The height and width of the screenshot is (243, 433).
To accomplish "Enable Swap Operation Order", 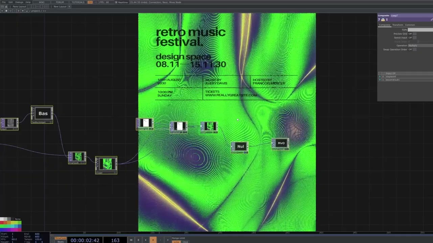I will click(x=415, y=50).
